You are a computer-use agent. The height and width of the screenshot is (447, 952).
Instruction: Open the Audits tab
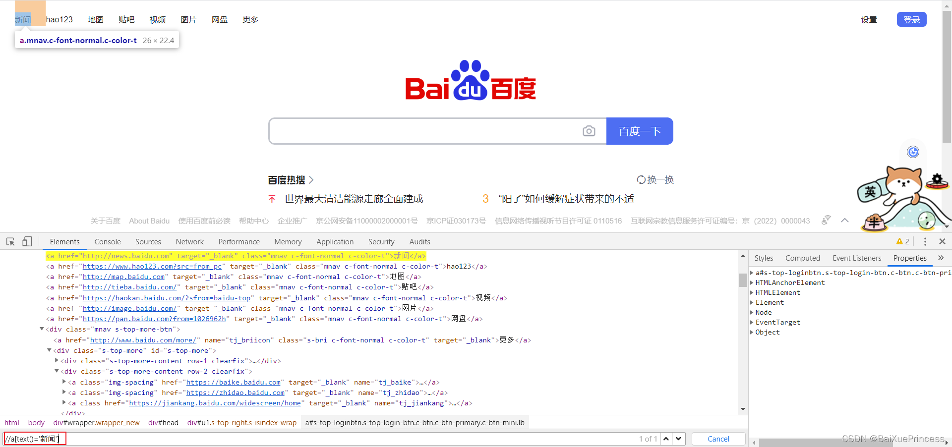419,242
